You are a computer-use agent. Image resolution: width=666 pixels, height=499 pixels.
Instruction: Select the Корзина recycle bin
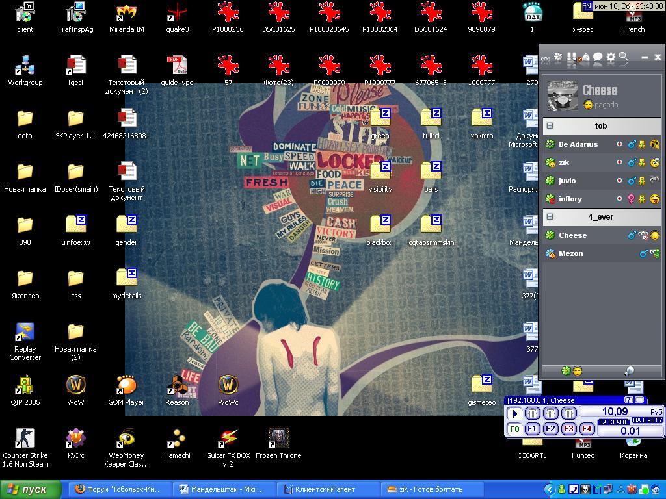(633, 448)
